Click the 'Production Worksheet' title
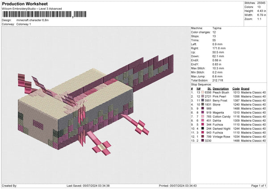Viewport: 268px width, 189px height. click(x=25, y=4)
